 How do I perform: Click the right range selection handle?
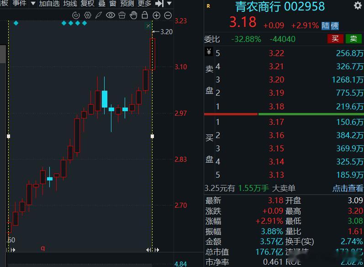point(152,136)
